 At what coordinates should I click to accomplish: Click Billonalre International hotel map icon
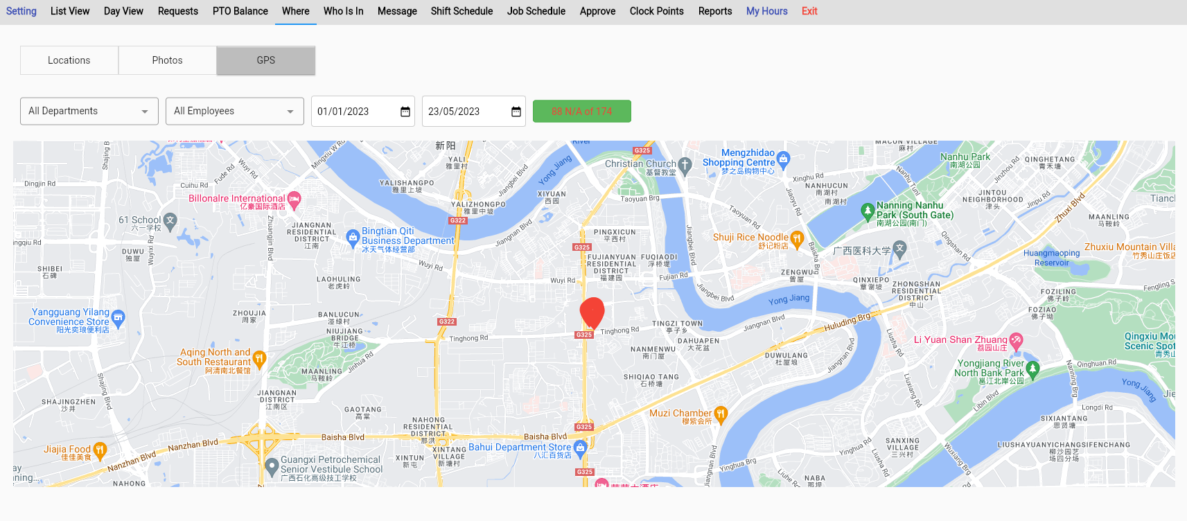[x=294, y=200]
